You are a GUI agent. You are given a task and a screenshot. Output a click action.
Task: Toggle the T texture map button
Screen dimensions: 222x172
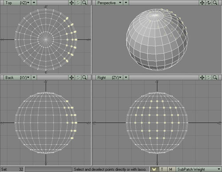pos(163,169)
